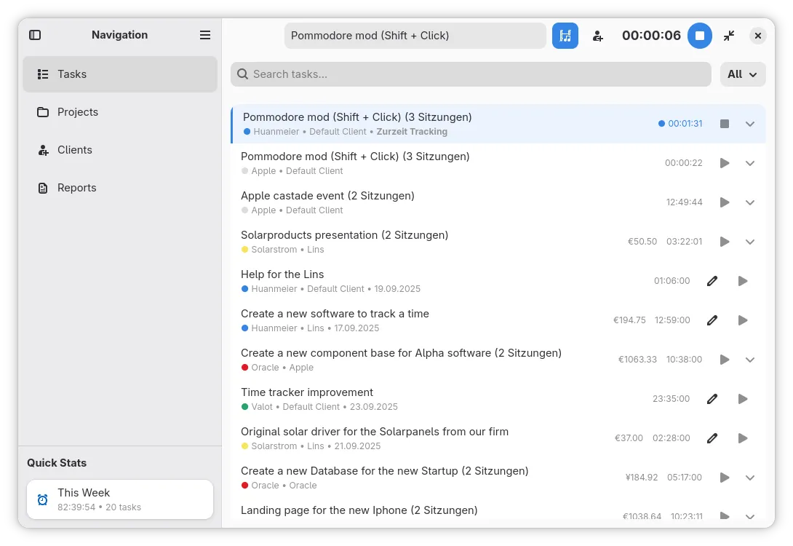This screenshot has width=793, height=546.
Task: Stop the running timer
Action: (699, 35)
